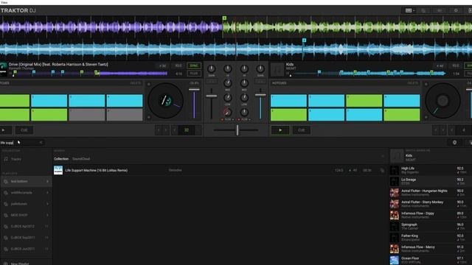Trigger right deck hotcue pad 8

tap(402, 115)
